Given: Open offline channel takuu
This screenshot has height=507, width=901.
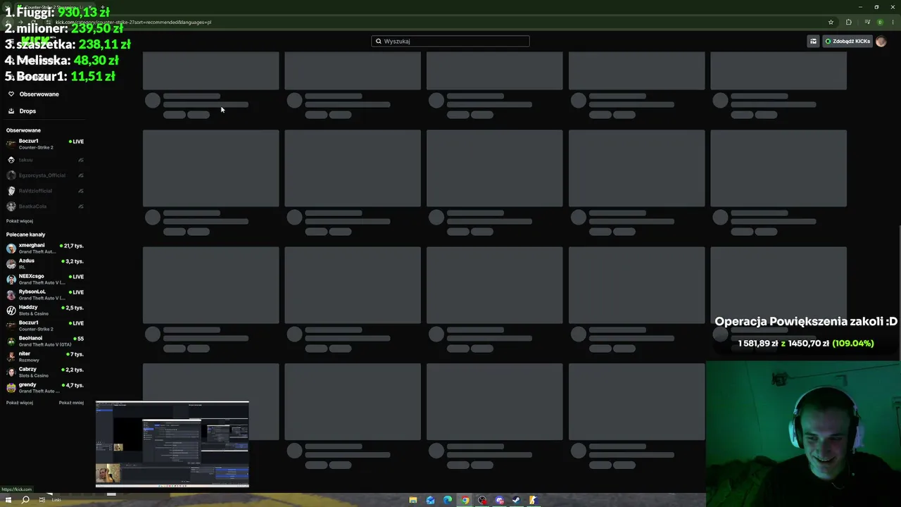Looking at the screenshot, I should tap(44, 160).
